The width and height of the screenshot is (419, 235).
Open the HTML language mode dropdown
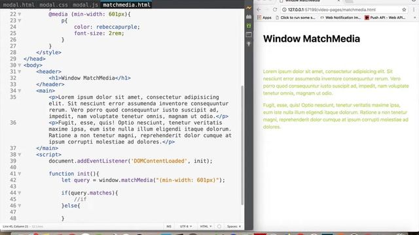[206, 227]
